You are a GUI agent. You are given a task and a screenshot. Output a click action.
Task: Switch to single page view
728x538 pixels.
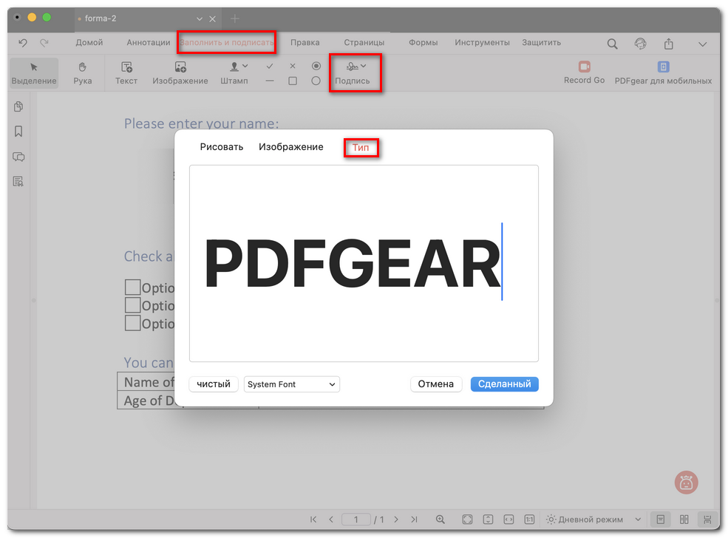click(x=661, y=520)
